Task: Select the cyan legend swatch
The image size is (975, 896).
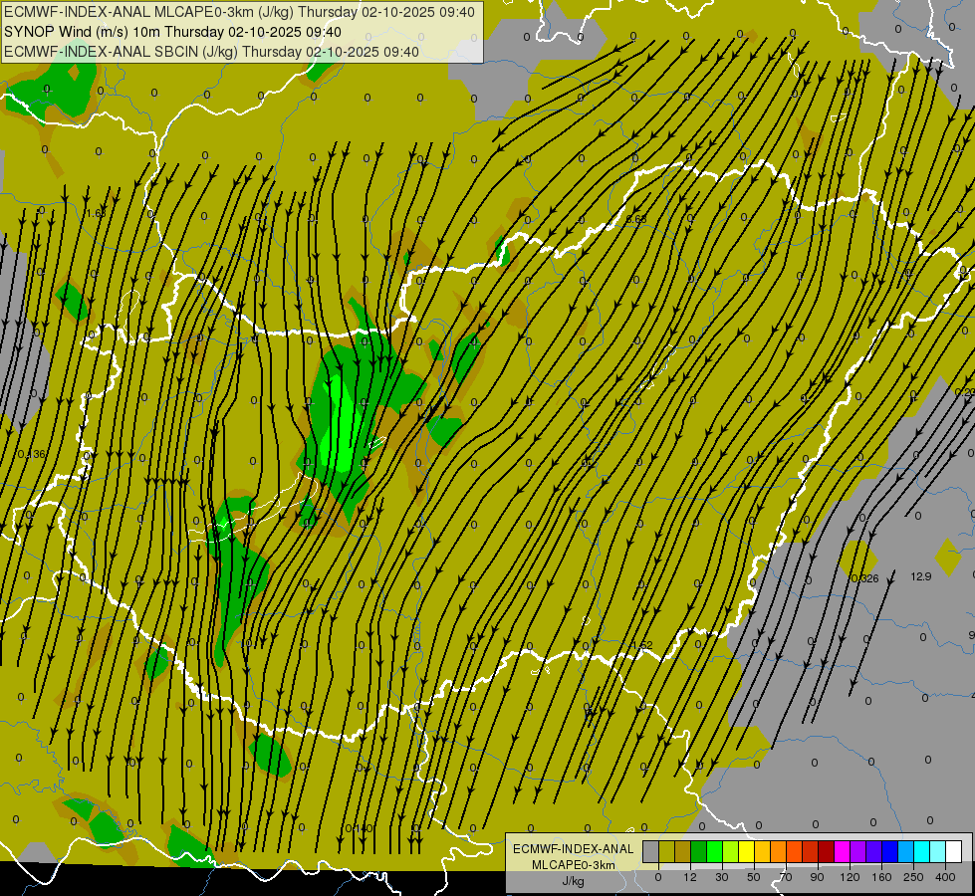Action: pos(922,851)
